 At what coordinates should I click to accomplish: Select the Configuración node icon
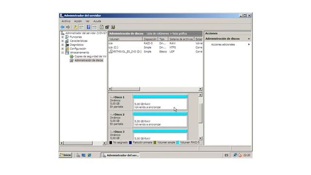pyautogui.click(x=67, y=49)
